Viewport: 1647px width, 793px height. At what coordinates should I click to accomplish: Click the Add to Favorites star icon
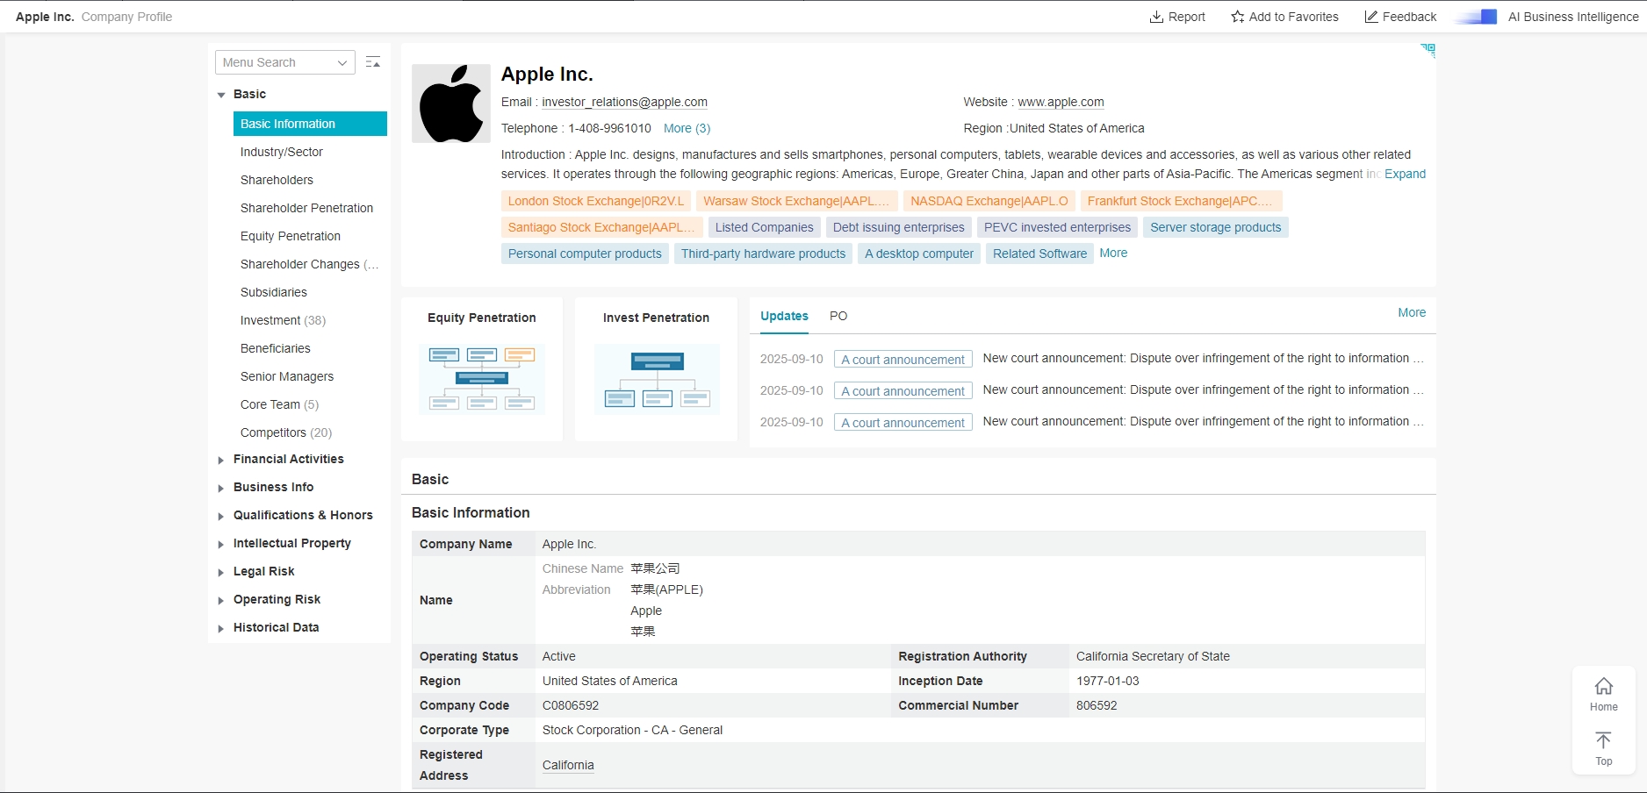1237,17
